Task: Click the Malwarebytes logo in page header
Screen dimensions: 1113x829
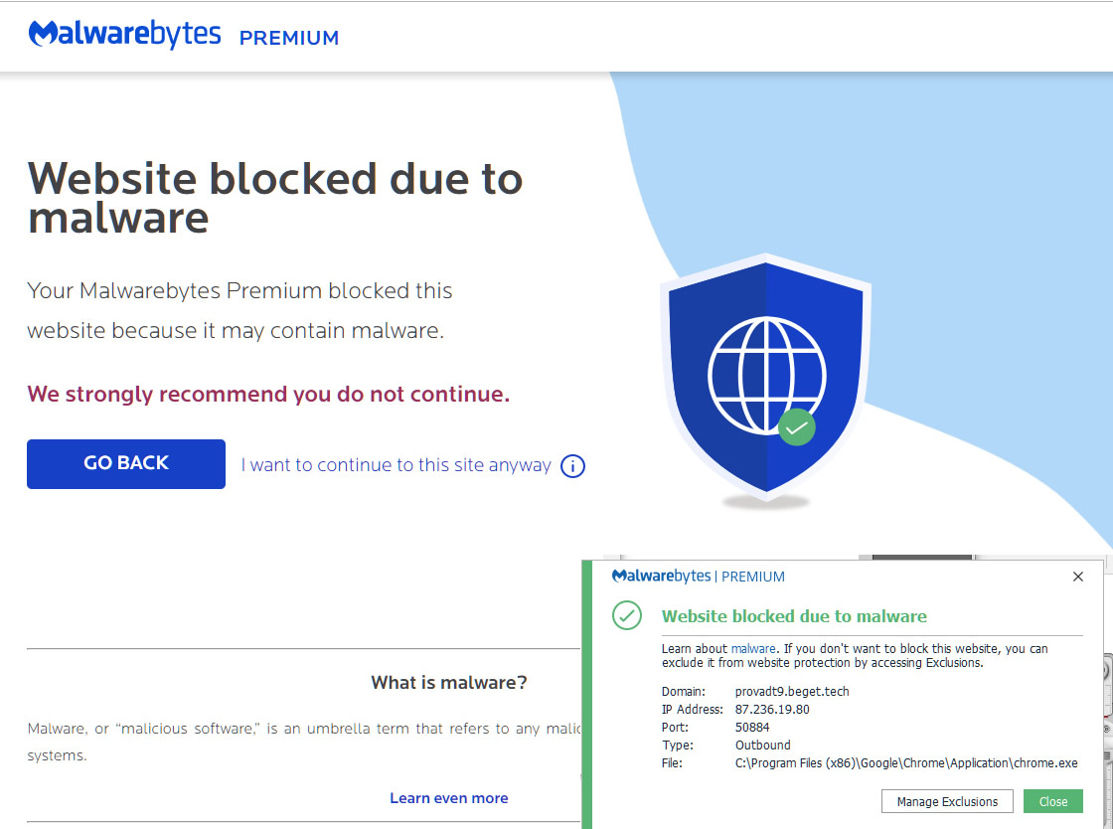Action: pyautogui.click(x=125, y=35)
